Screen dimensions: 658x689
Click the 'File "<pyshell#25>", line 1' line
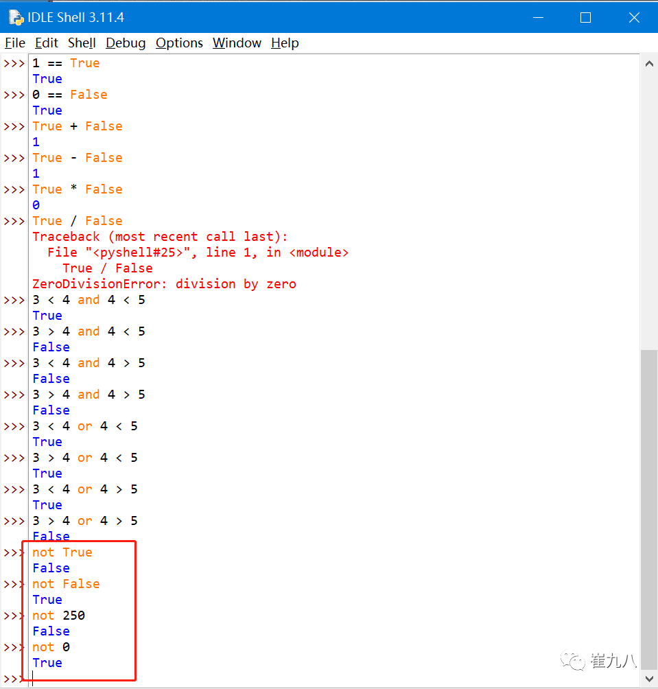click(198, 253)
